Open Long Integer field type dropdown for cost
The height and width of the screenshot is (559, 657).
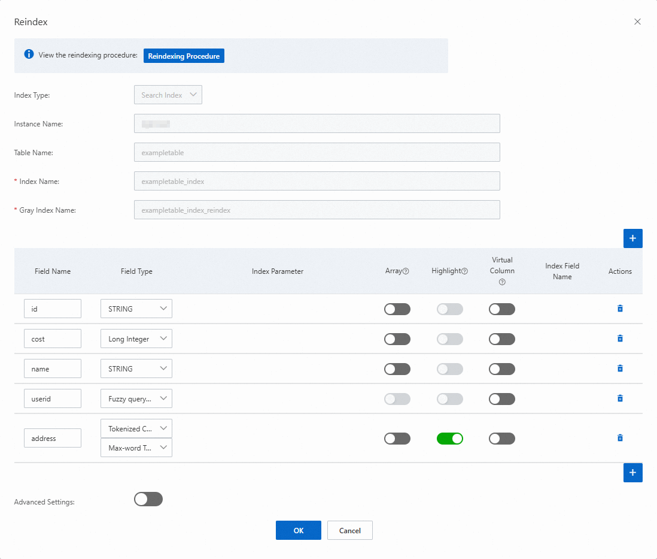coord(136,339)
